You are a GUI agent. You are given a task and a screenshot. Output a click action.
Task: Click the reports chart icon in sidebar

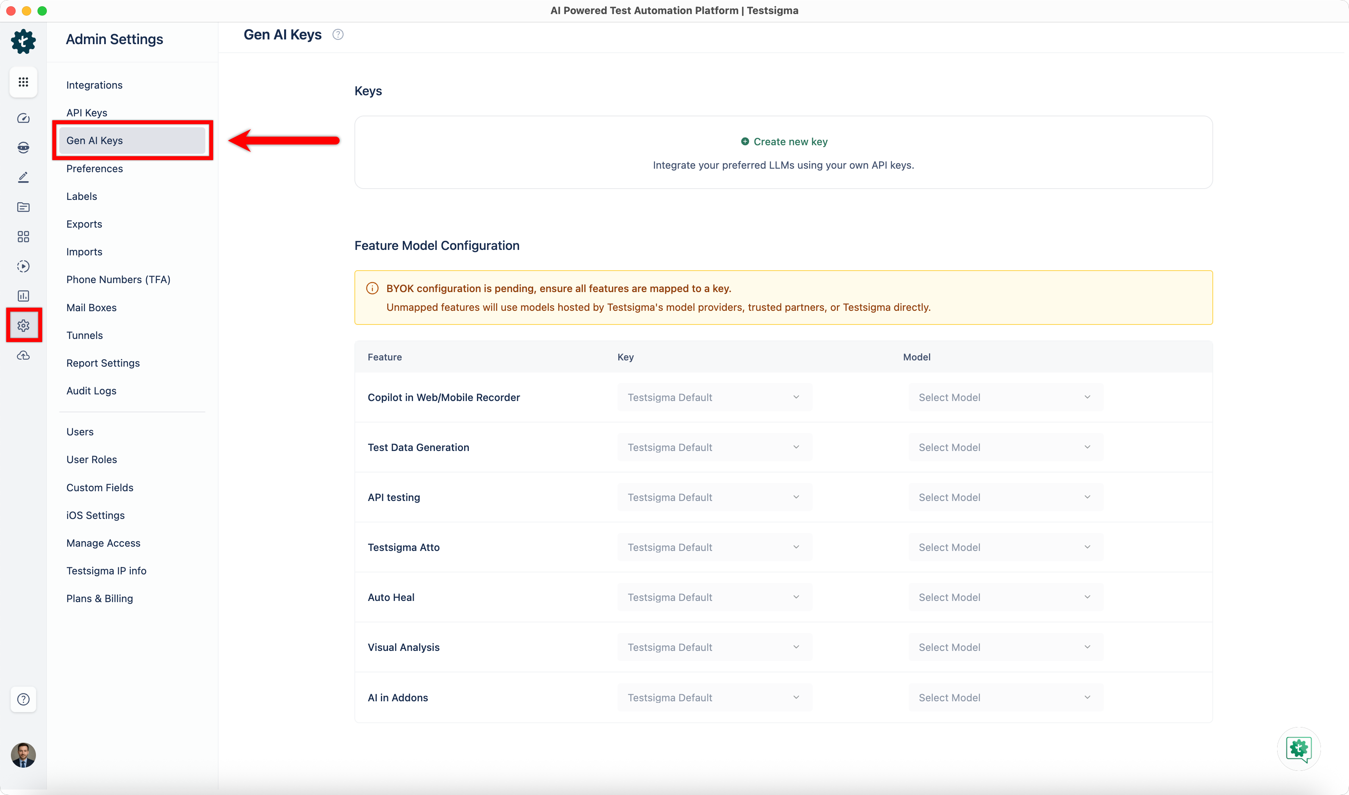point(23,296)
